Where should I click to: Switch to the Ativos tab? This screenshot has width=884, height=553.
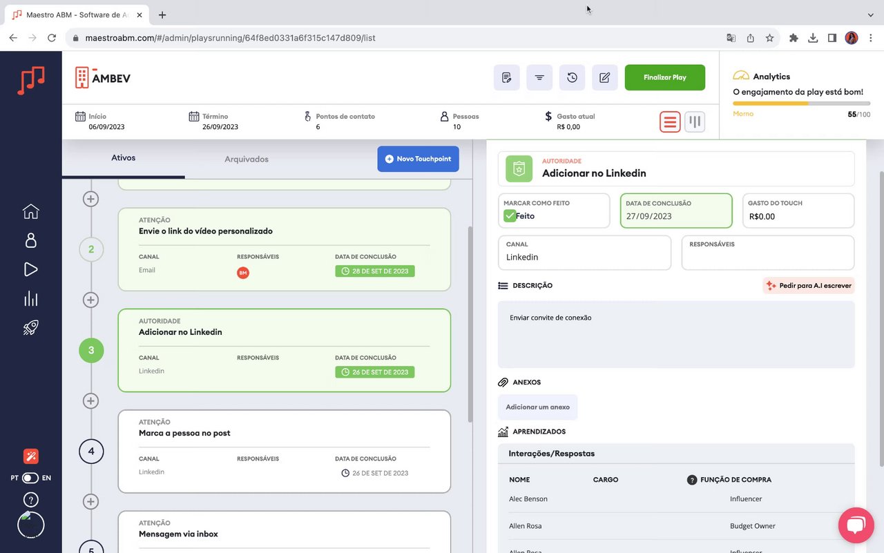[x=124, y=158]
